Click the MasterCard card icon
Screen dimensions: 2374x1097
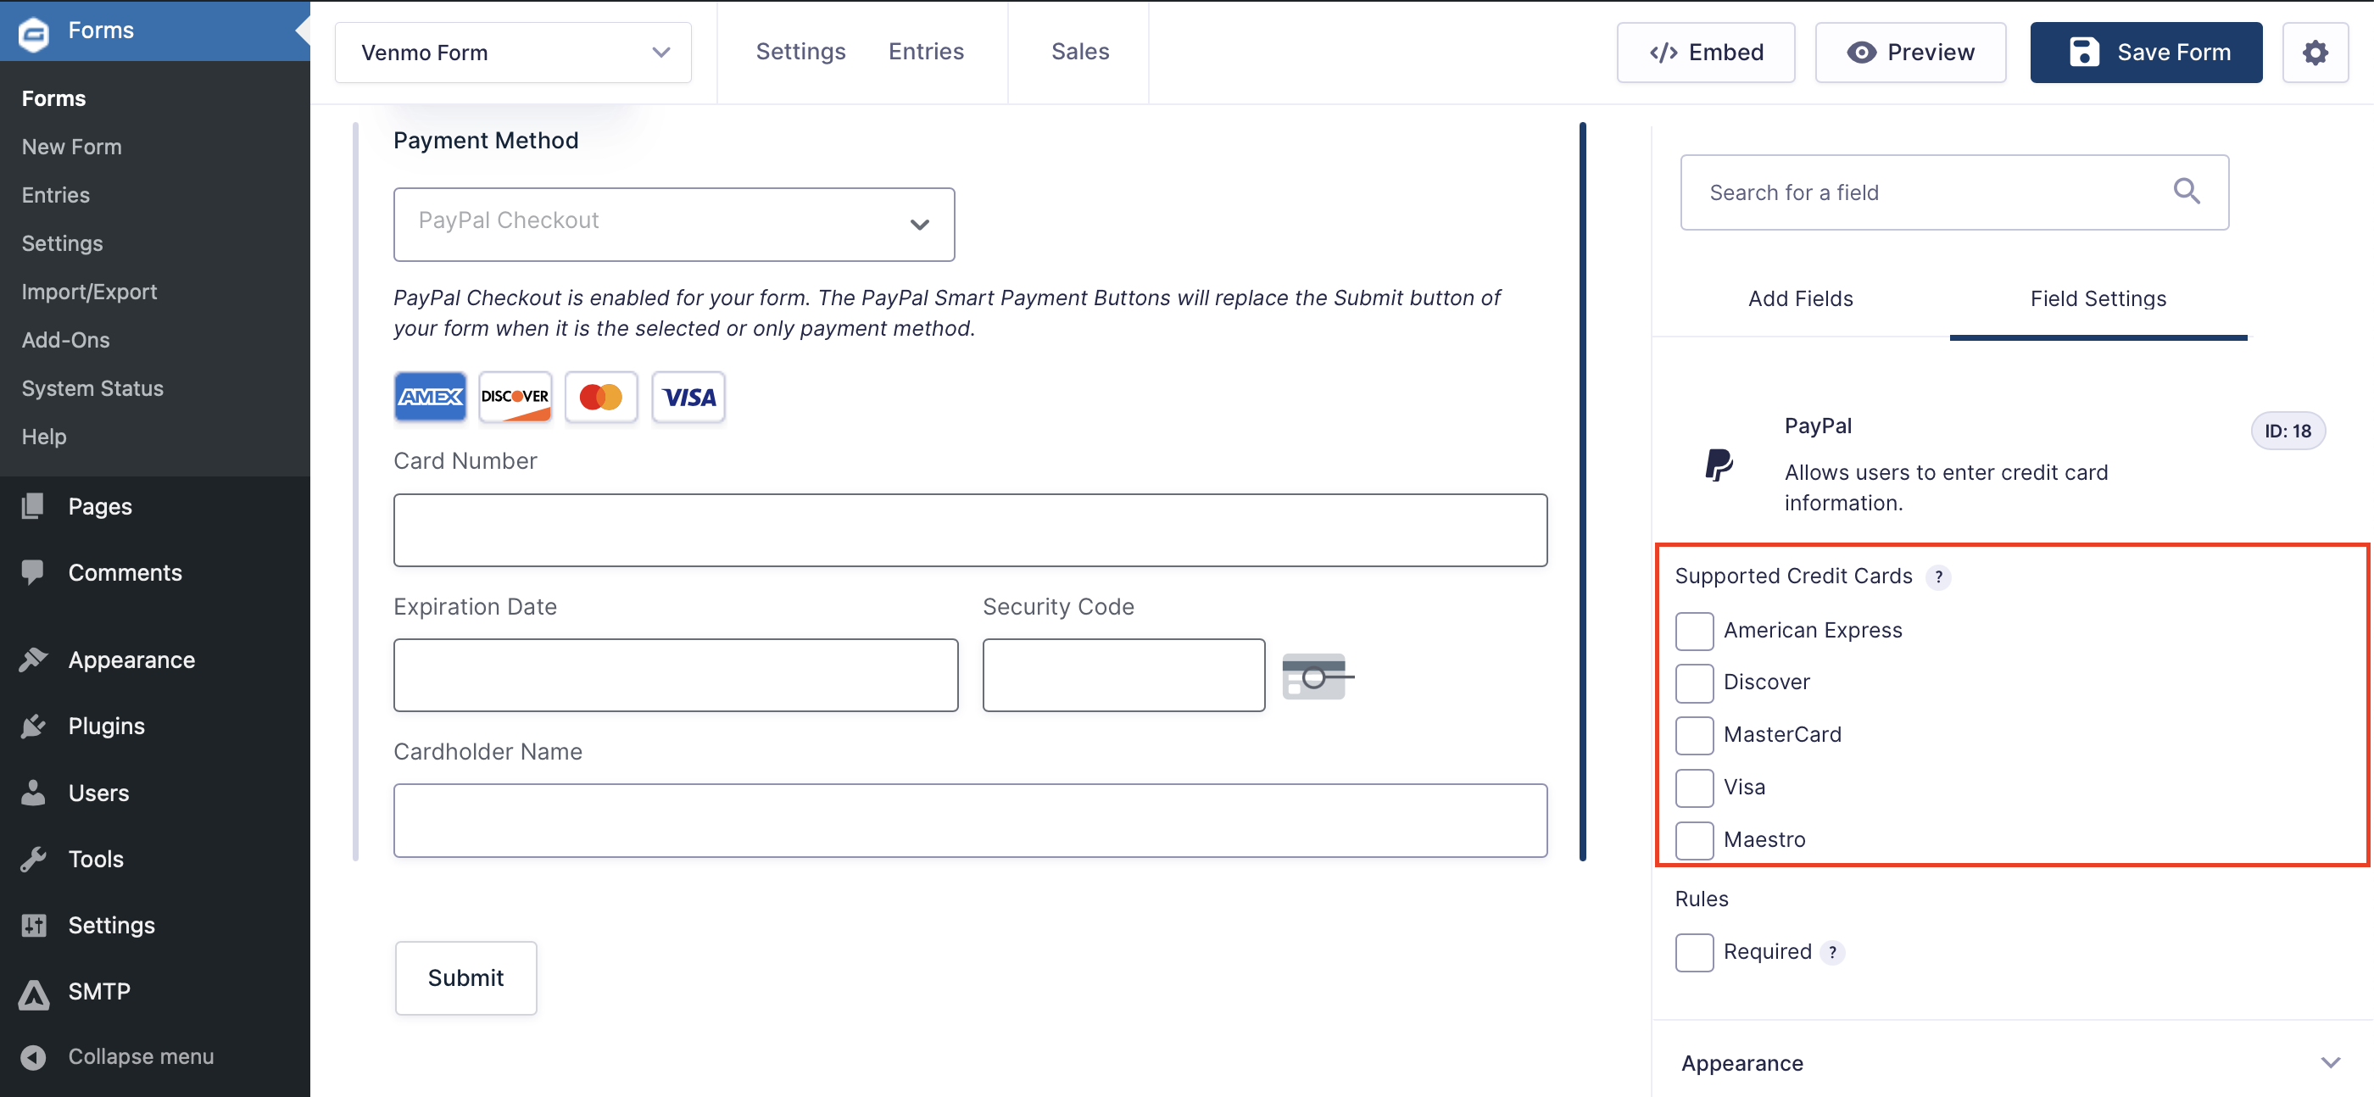click(601, 398)
